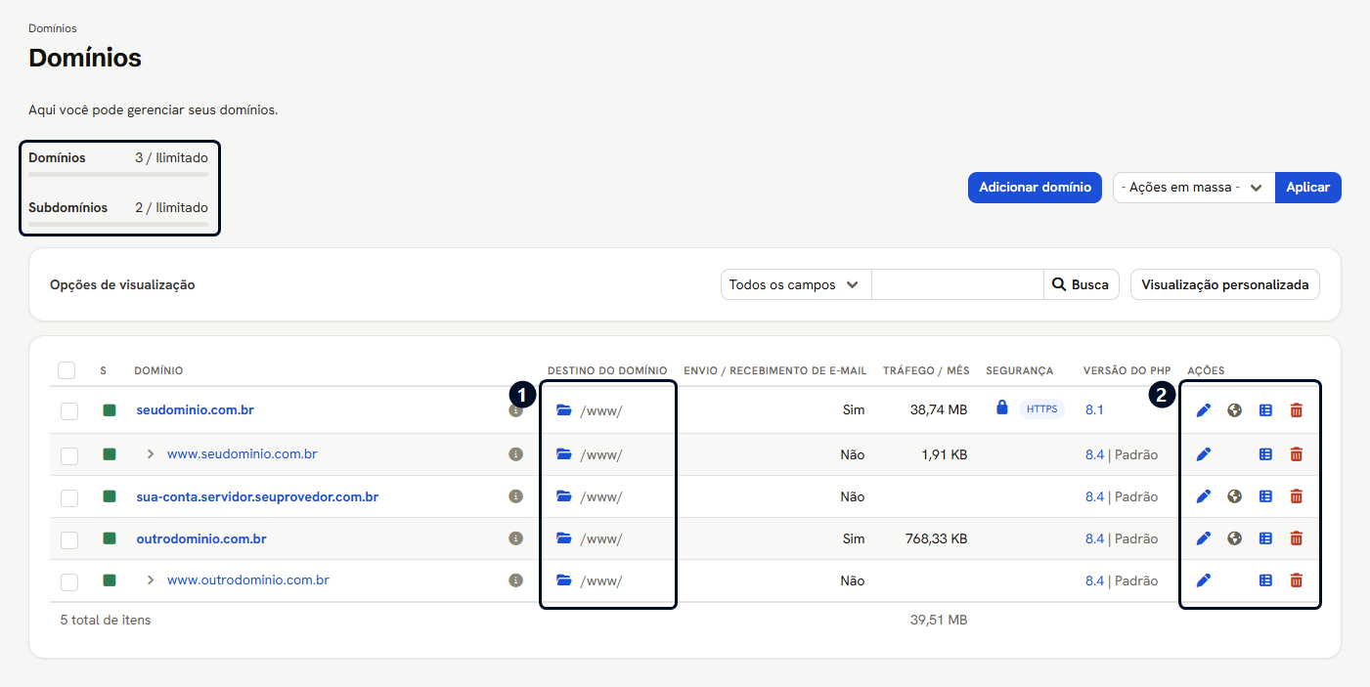Open the info icon for outrodominio.com.br
Viewport: 1370px width, 687px height.
pos(515,538)
